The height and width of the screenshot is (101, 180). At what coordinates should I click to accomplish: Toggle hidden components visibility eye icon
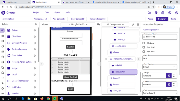pos(98,24)
